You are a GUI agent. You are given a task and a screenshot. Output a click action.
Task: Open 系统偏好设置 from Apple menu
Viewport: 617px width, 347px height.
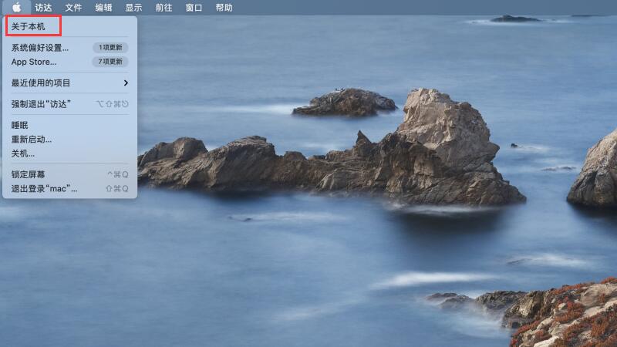point(40,48)
